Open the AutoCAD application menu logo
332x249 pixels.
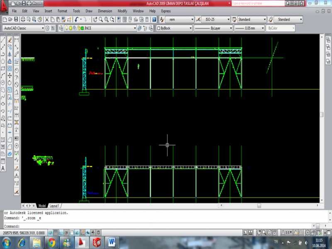(x=4, y=5)
